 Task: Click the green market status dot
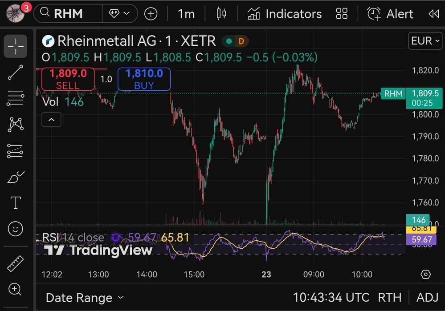pos(229,41)
